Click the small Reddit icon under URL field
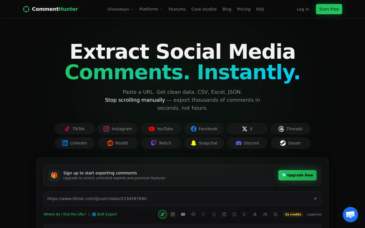 234,214
